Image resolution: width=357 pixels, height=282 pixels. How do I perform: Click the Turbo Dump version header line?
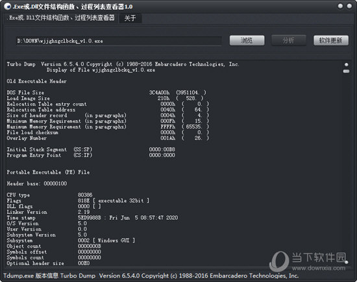(x=123, y=64)
